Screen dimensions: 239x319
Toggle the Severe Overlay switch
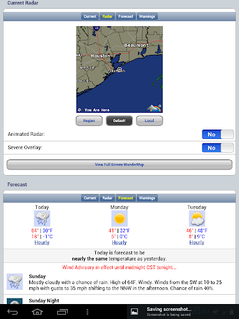218,148
